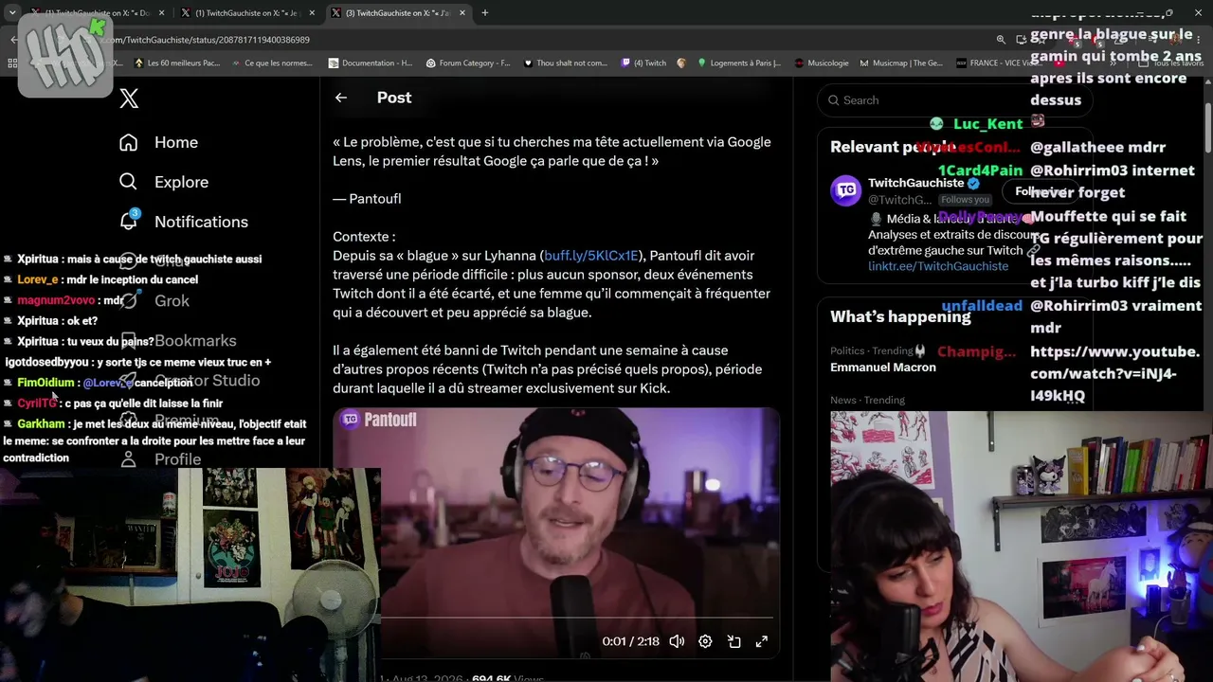Enter picture-in-picture for the video
1213x682 pixels.
point(733,641)
